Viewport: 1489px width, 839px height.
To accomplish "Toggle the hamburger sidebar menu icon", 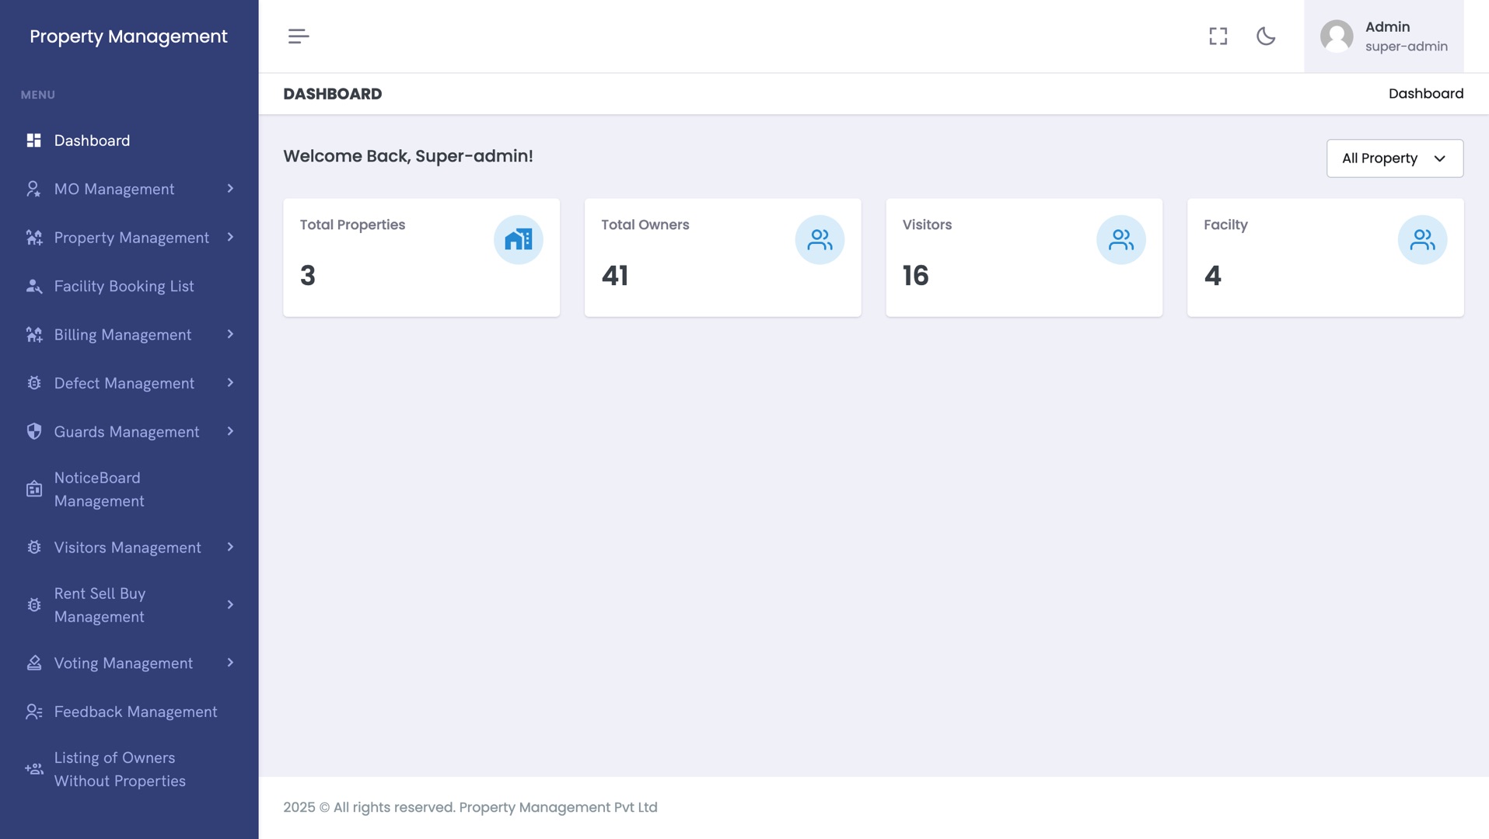I will [x=299, y=37].
